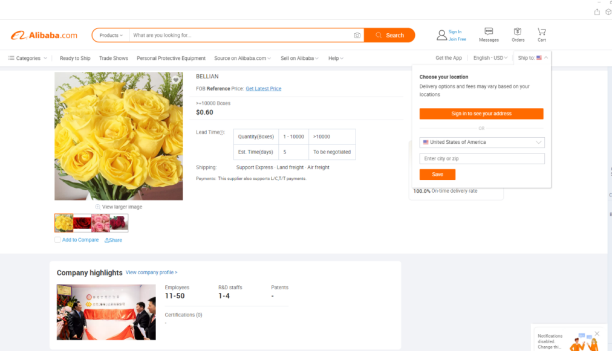The height and width of the screenshot is (351, 612).
Task: Click Sign in to see your address
Action: click(x=481, y=114)
